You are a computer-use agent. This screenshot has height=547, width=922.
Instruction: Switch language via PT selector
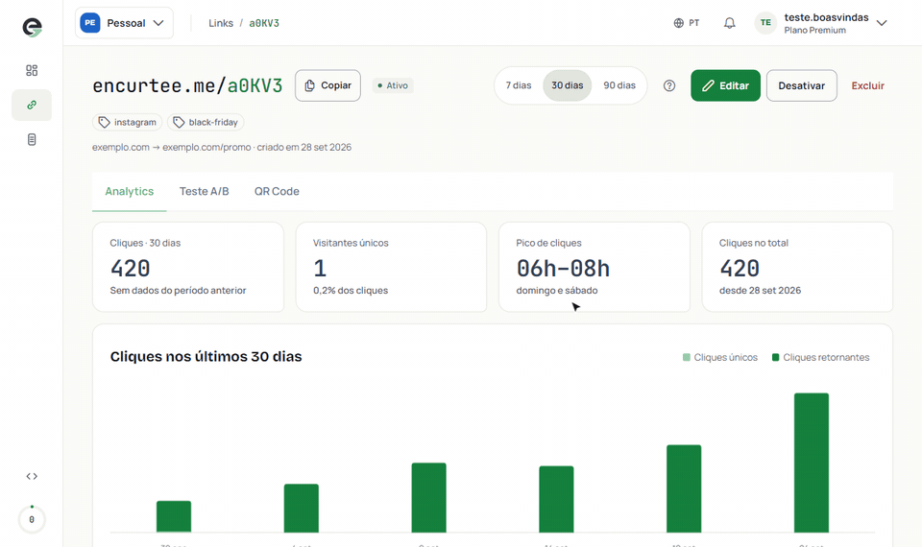click(687, 23)
